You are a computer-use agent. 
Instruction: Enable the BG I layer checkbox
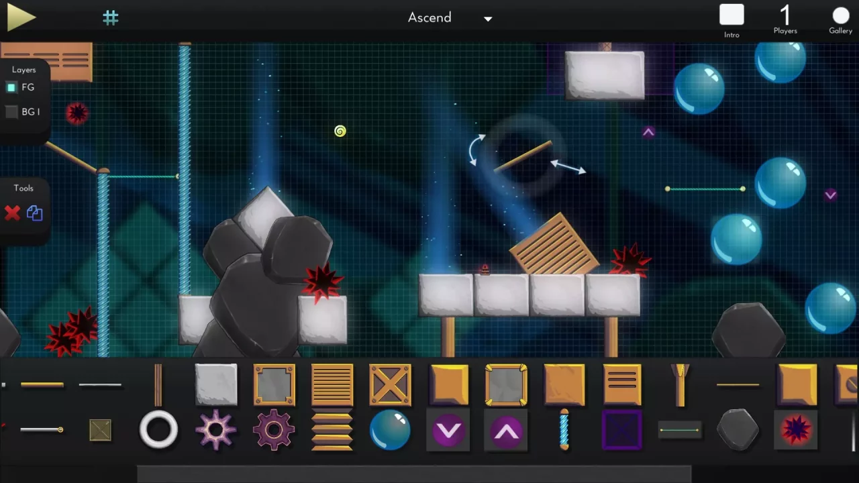(11, 112)
